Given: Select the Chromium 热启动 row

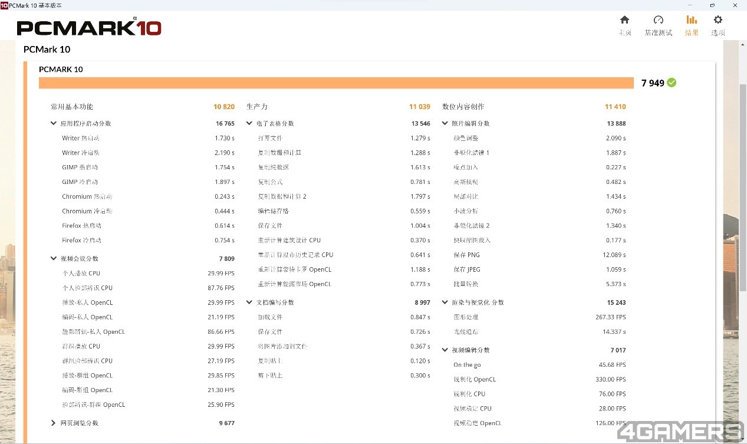Looking at the screenshot, I should 148,196.
